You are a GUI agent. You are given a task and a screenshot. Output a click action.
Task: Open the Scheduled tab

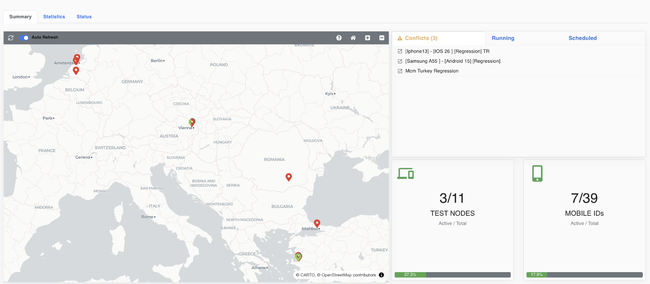[x=582, y=38]
